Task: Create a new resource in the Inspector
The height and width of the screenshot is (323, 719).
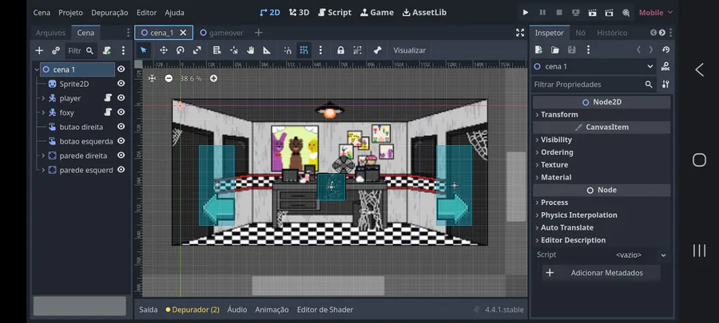Action: [538, 50]
